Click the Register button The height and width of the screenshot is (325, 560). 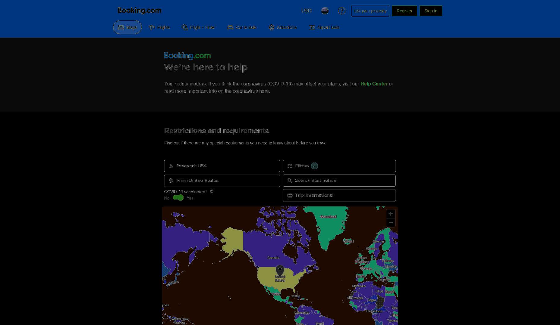pos(404,11)
